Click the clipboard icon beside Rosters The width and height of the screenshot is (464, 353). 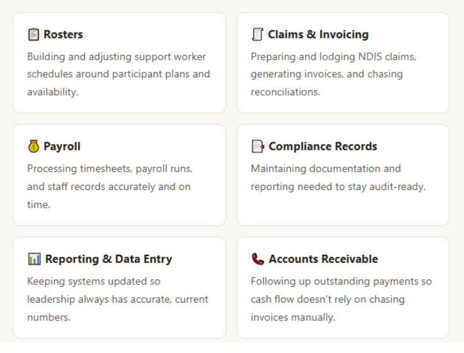33,35
